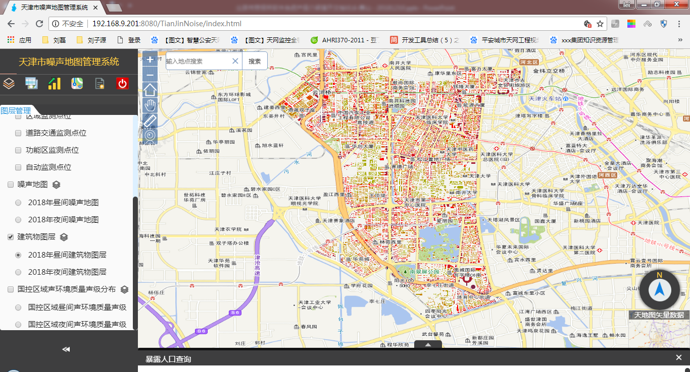Select the table report toolbar icon
This screenshot has height=372, width=690.
pos(31,83)
